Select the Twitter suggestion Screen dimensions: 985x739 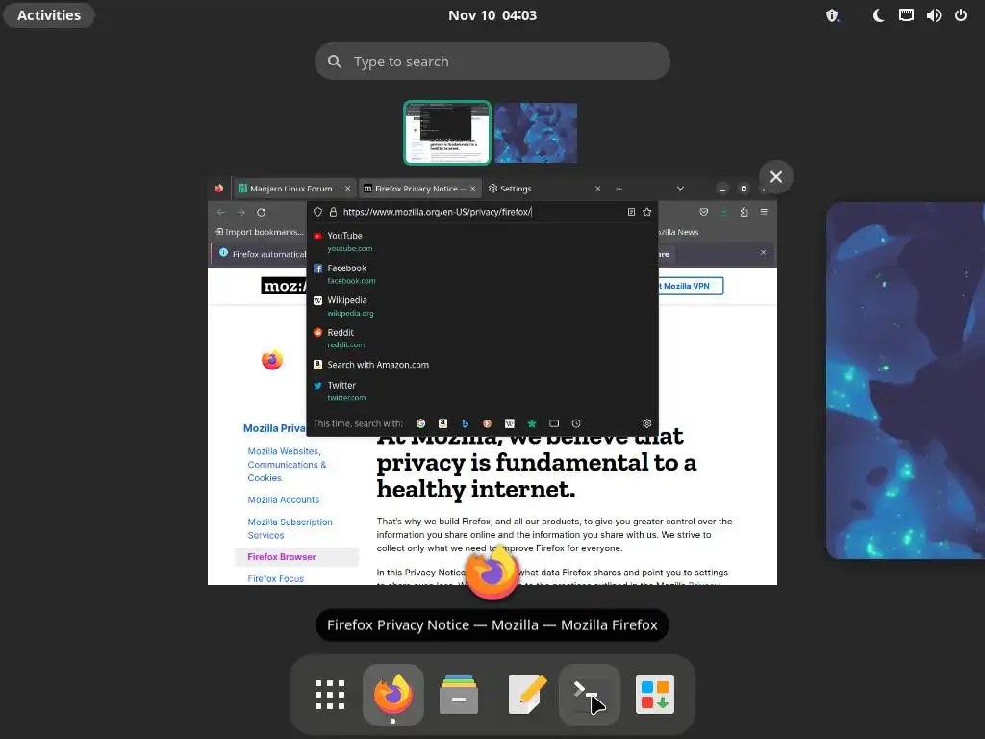(483, 391)
